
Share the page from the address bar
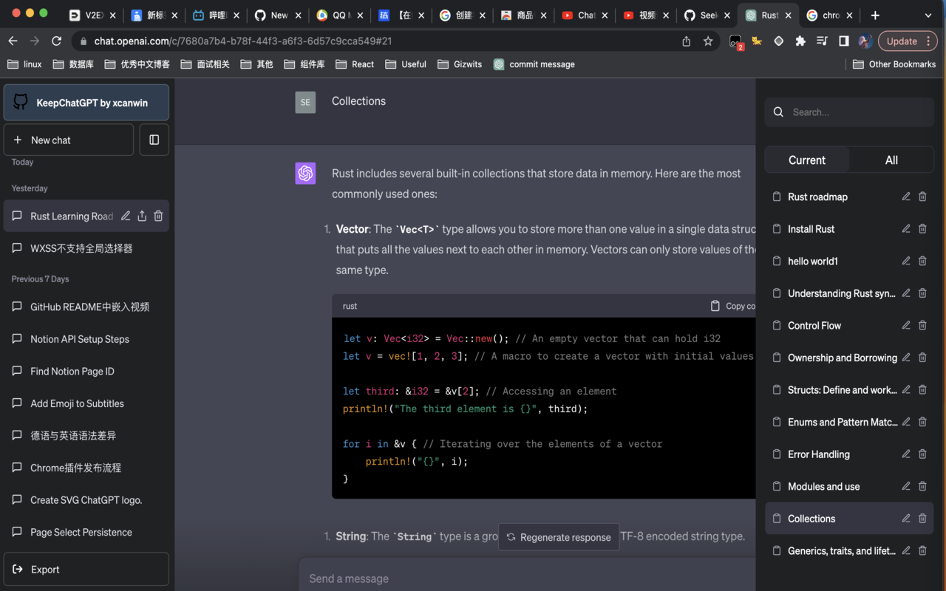(686, 41)
